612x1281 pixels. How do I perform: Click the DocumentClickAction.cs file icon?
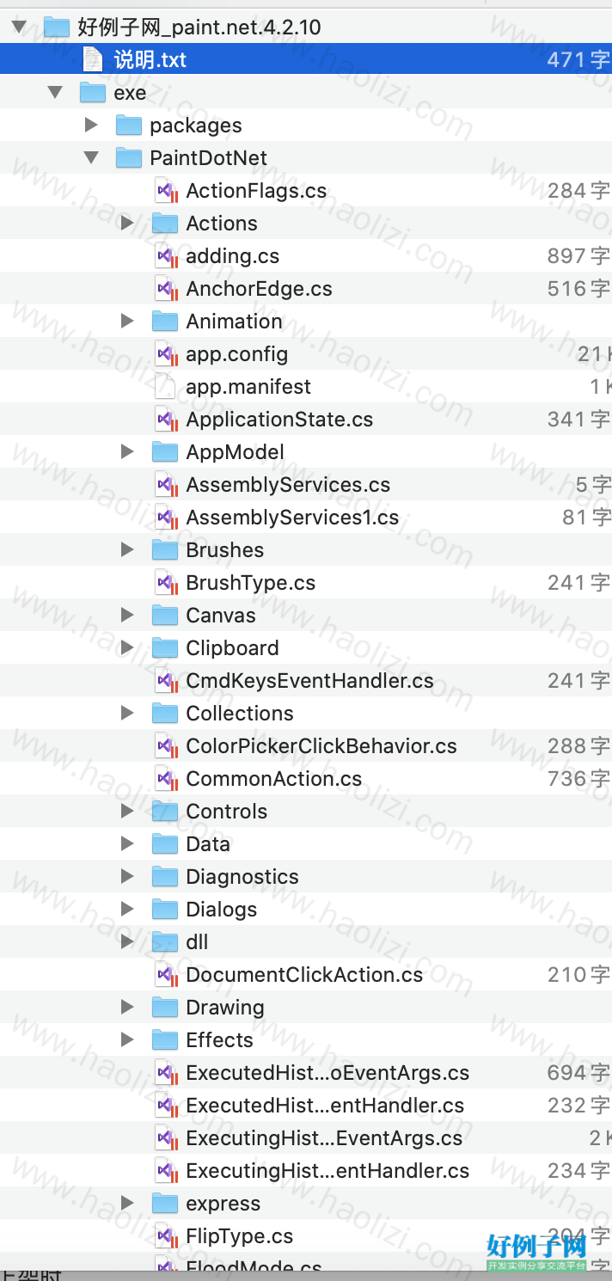(x=165, y=974)
